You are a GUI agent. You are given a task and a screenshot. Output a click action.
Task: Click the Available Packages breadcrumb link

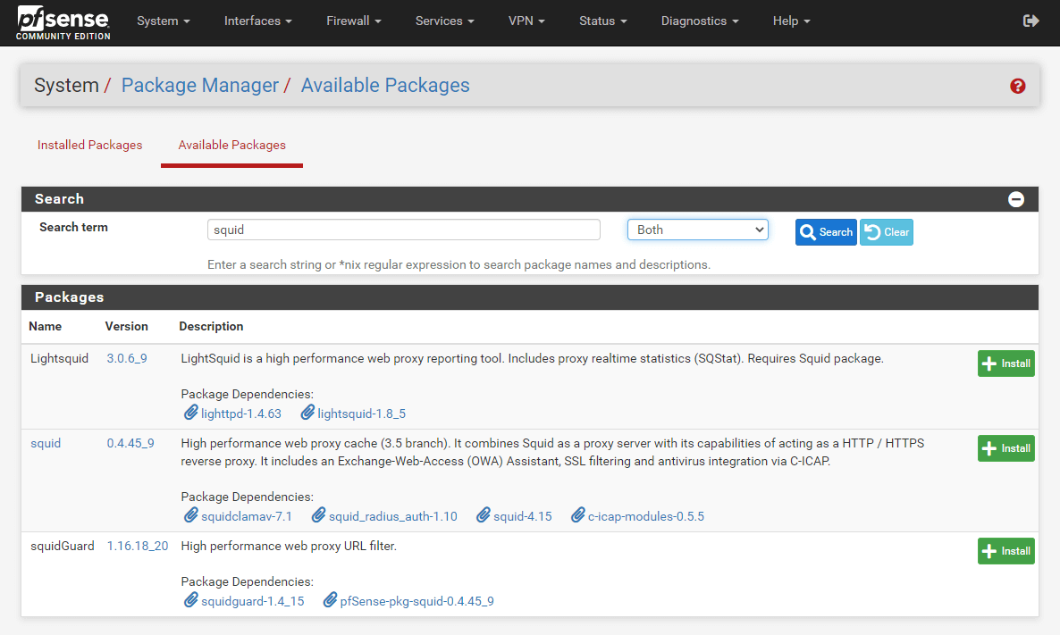click(385, 86)
